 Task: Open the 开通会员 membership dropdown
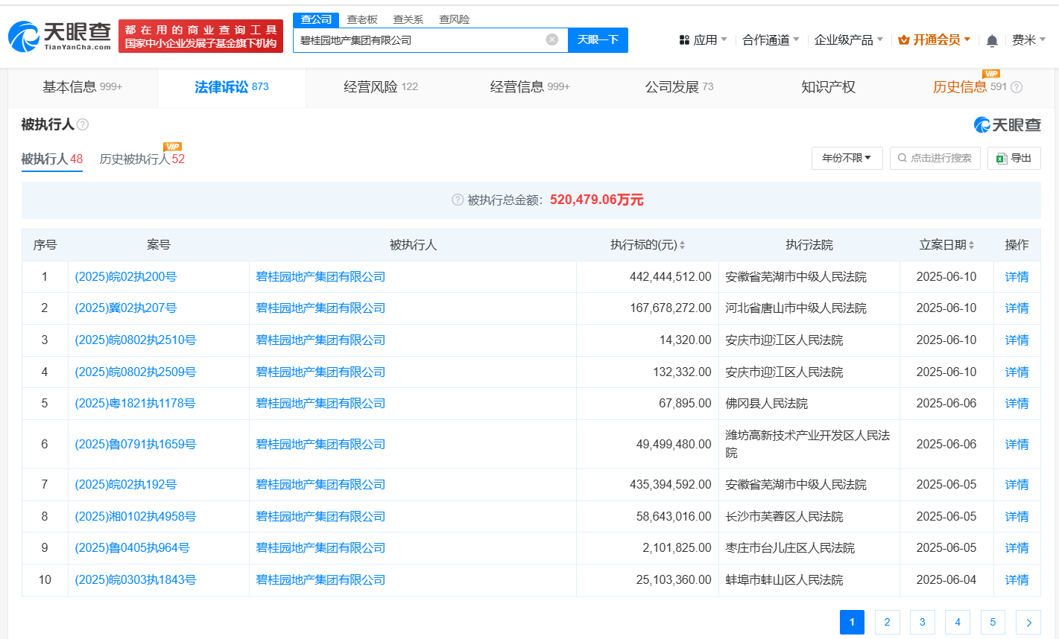coord(934,39)
